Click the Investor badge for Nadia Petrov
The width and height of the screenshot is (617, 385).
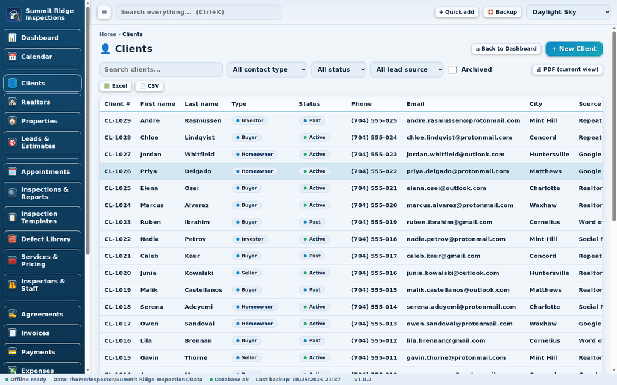tap(249, 239)
